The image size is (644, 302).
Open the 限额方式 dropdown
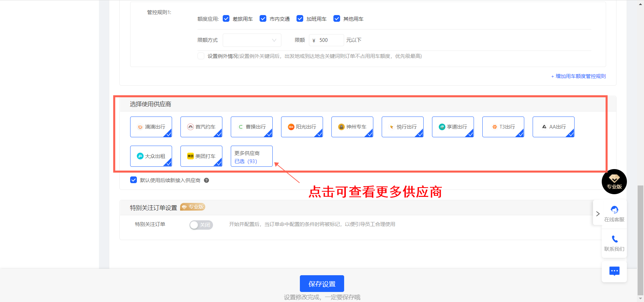(252, 40)
